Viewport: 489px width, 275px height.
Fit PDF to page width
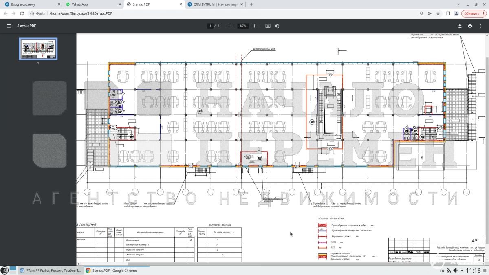[268, 26]
